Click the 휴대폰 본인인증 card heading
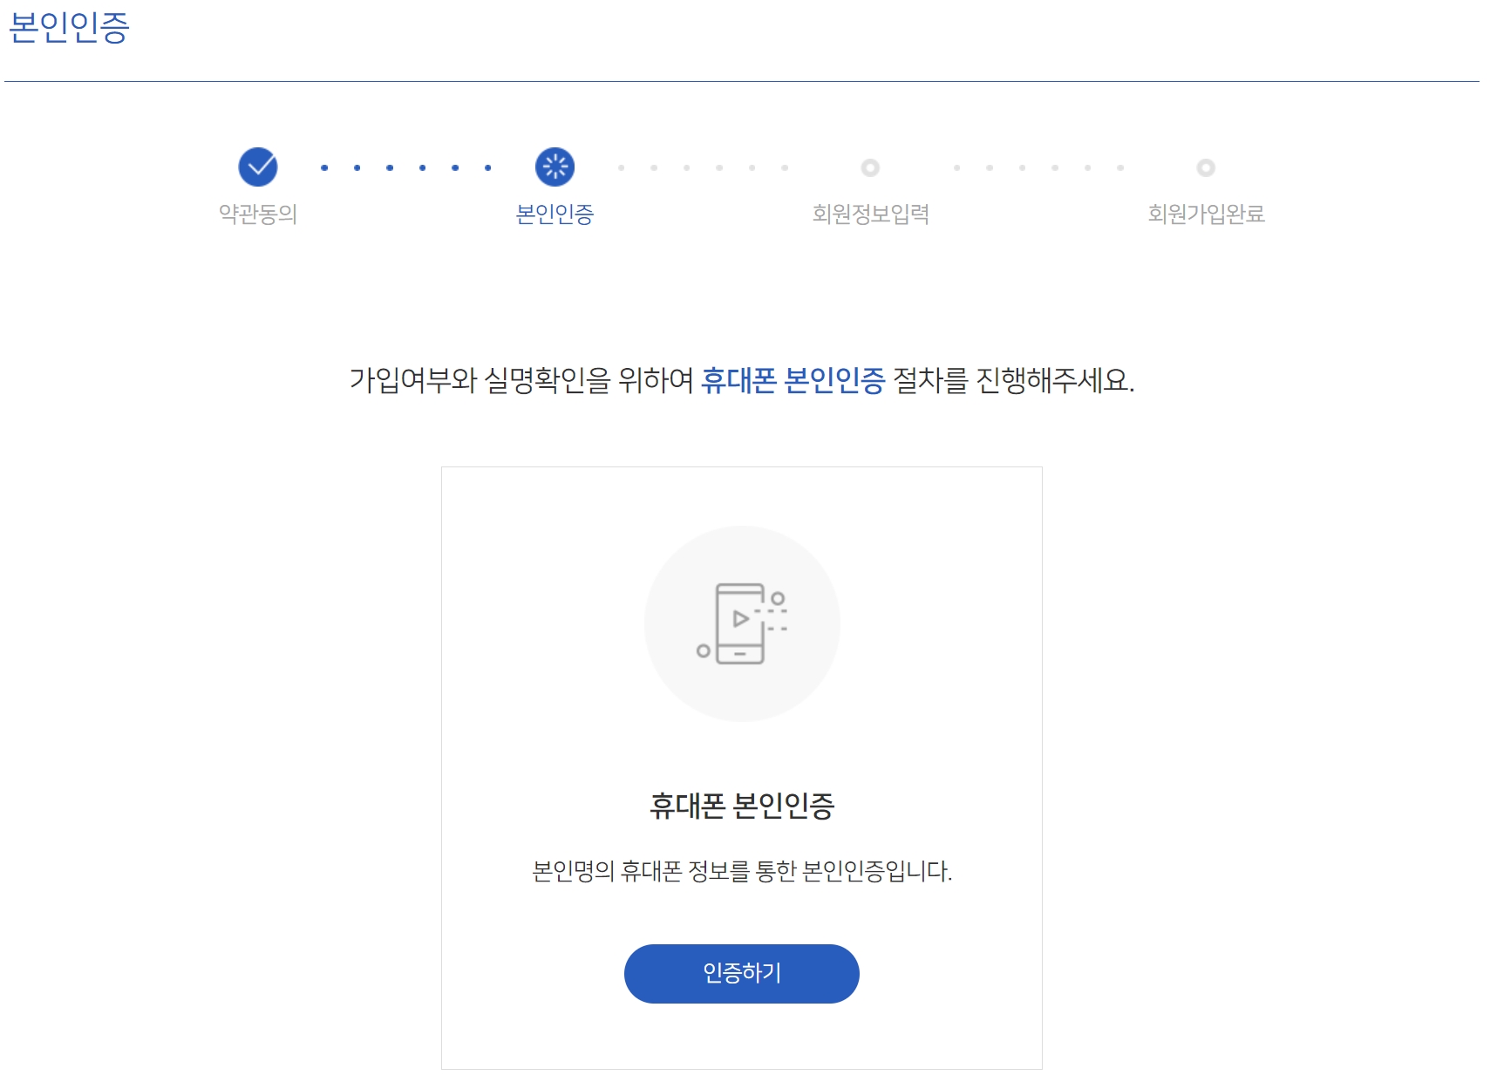1490x1089 pixels. click(742, 805)
